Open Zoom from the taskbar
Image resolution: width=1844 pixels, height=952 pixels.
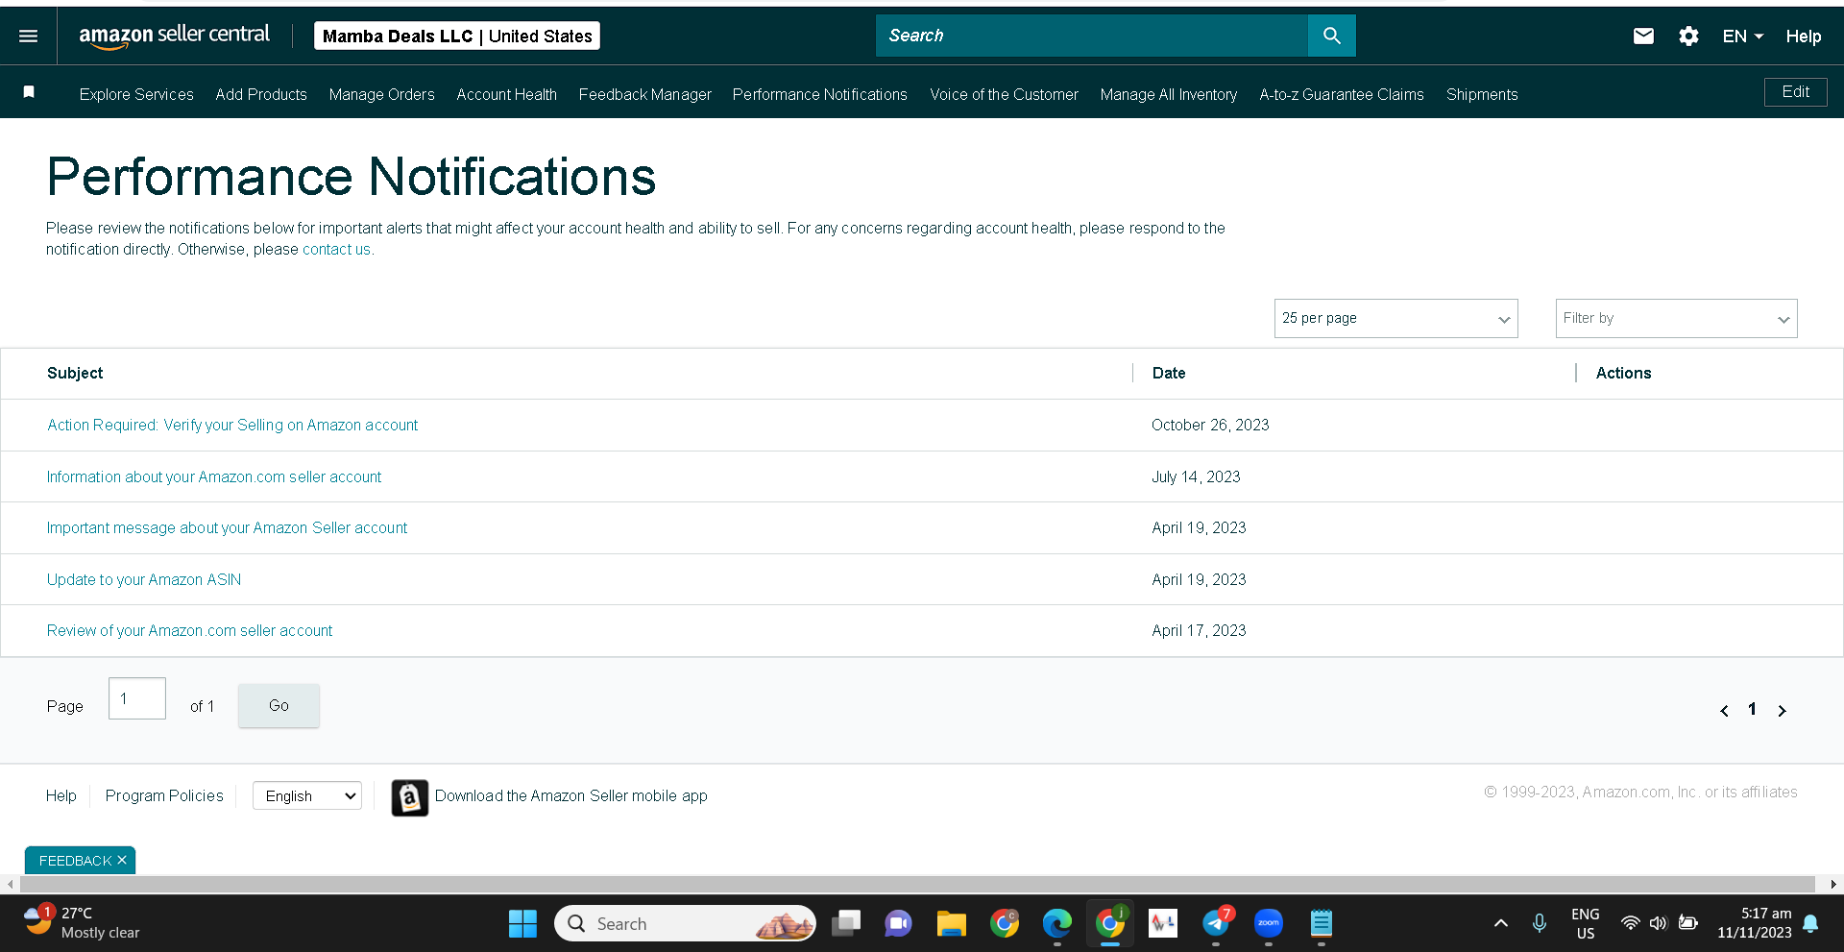pos(1269,924)
